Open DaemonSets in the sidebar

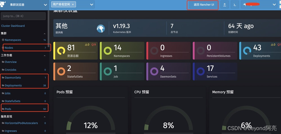click(x=13, y=78)
